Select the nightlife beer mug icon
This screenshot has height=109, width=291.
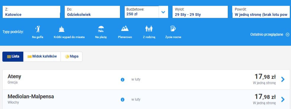[173, 29]
